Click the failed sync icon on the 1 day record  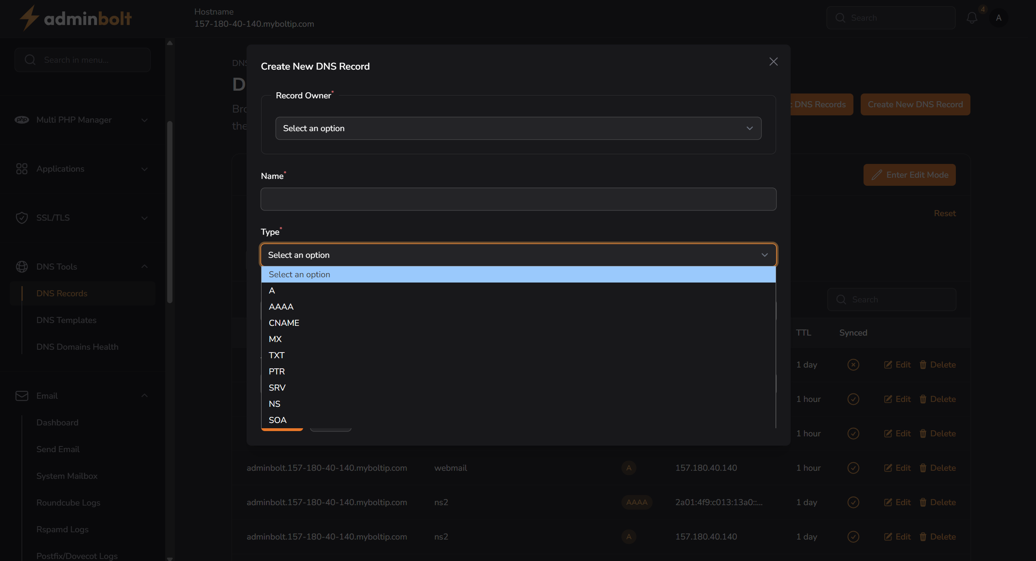[x=853, y=364]
